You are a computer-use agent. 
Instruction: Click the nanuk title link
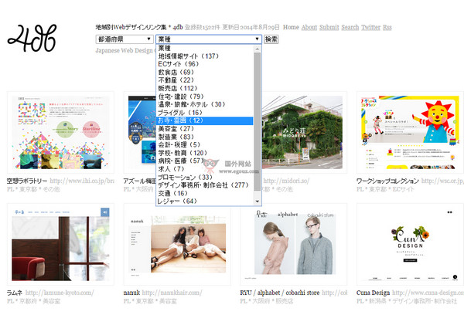click(131, 293)
